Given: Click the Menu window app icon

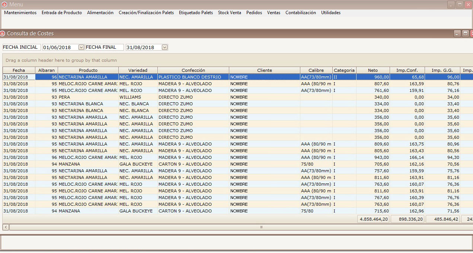Looking at the screenshot, I should (x=4, y=4).
